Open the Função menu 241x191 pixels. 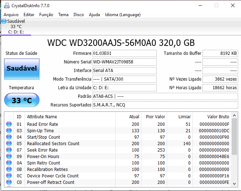pyautogui.click(x=46, y=15)
